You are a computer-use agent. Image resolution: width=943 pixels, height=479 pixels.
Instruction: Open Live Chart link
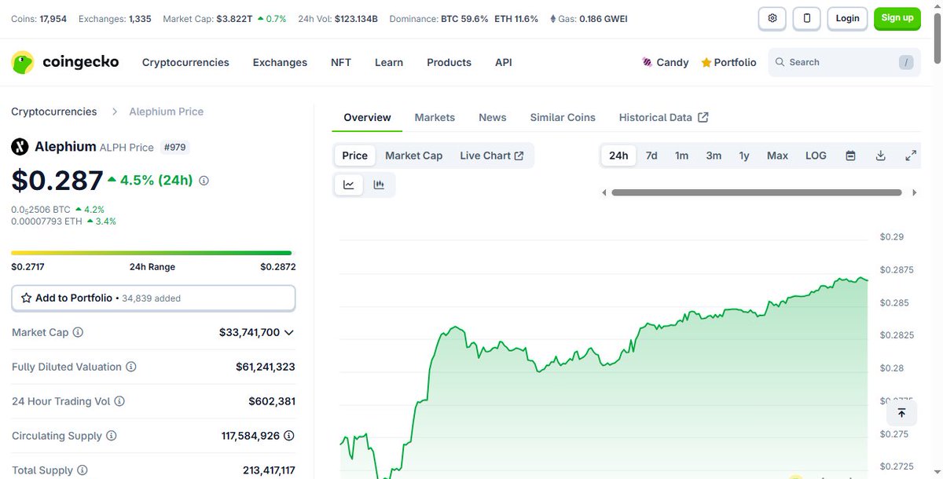pos(492,155)
